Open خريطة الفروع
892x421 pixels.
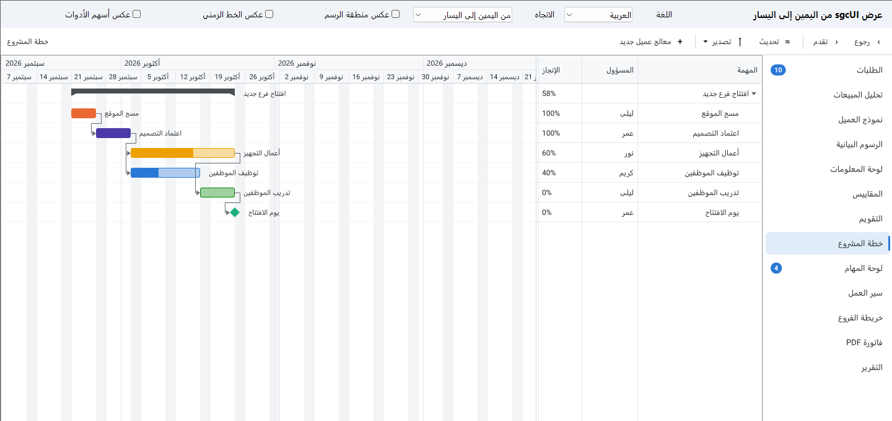[827, 318]
